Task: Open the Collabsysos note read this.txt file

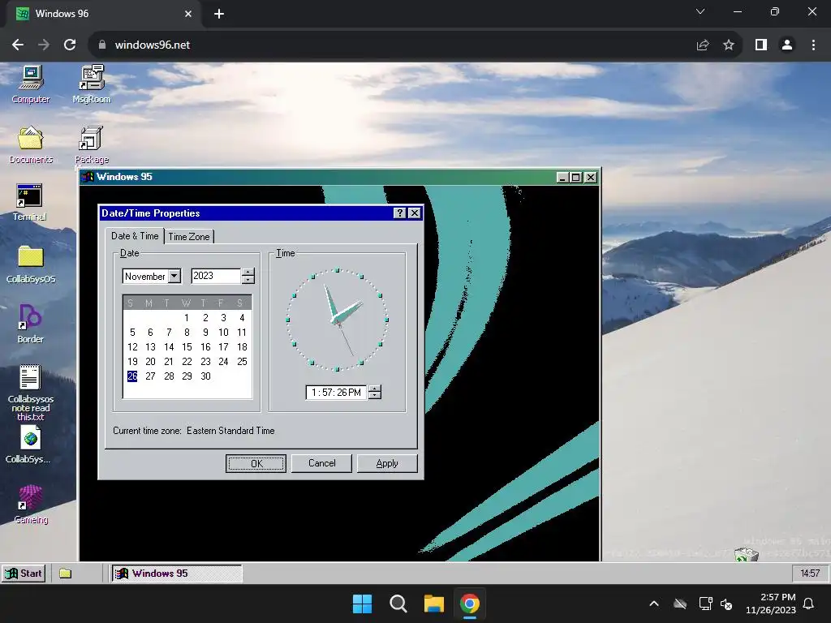Action: (x=30, y=393)
